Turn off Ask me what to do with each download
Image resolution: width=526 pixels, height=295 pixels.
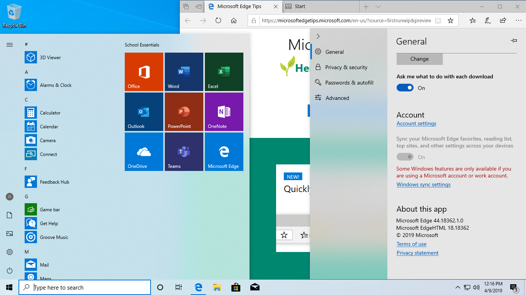click(x=405, y=88)
